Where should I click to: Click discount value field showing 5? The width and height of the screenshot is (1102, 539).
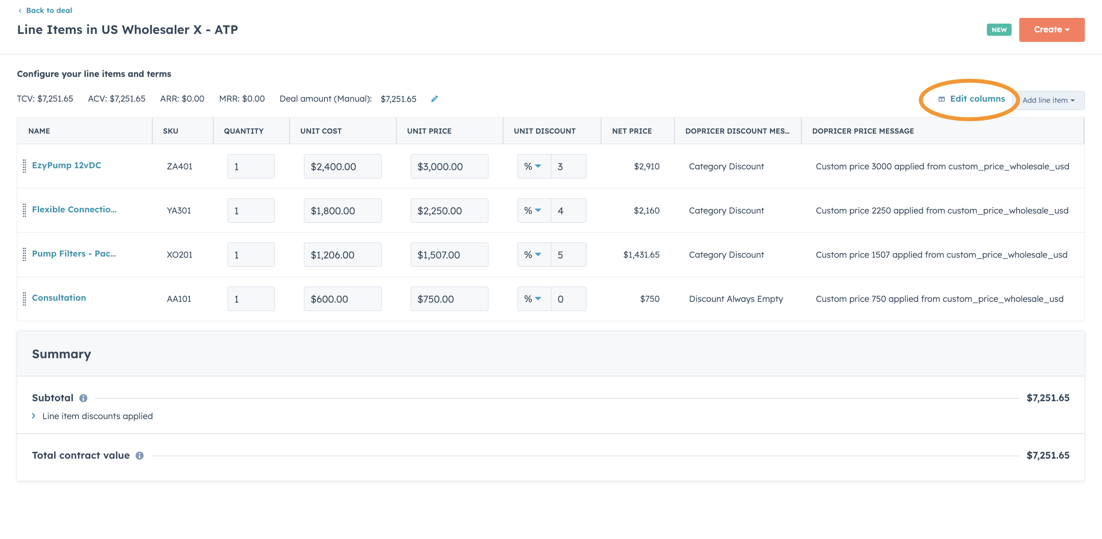tap(569, 255)
